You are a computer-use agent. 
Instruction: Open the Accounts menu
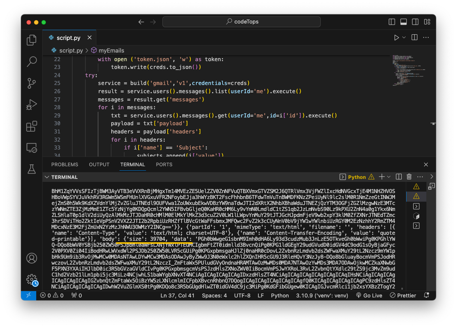[x=32, y=258]
